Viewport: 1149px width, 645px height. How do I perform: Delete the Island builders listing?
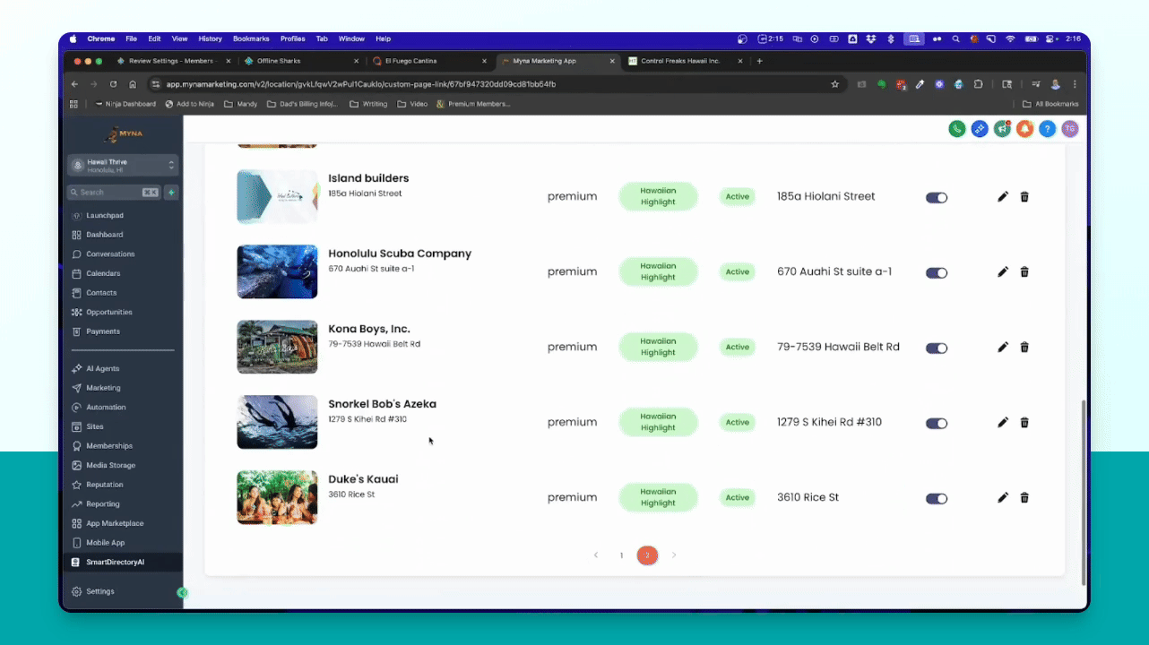click(x=1024, y=197)
